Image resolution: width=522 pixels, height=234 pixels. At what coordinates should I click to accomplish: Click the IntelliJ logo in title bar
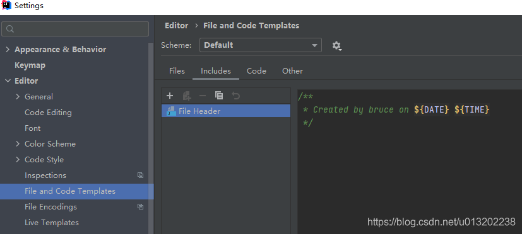pos(6,5)
